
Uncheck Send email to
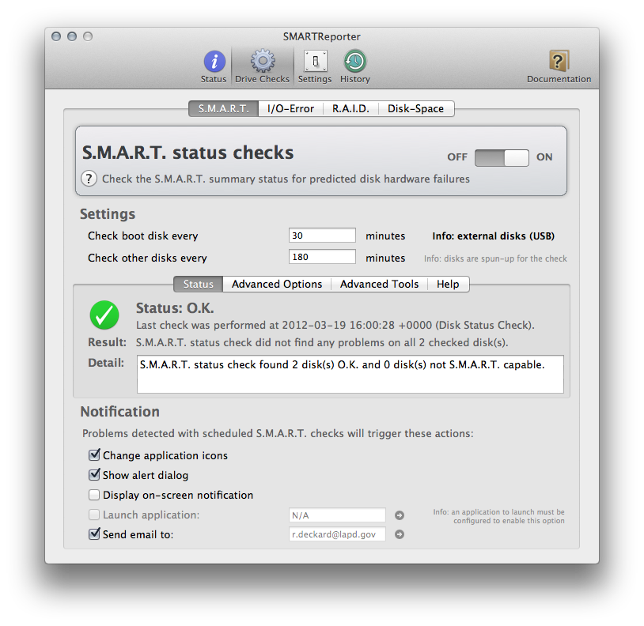point(94,534)
